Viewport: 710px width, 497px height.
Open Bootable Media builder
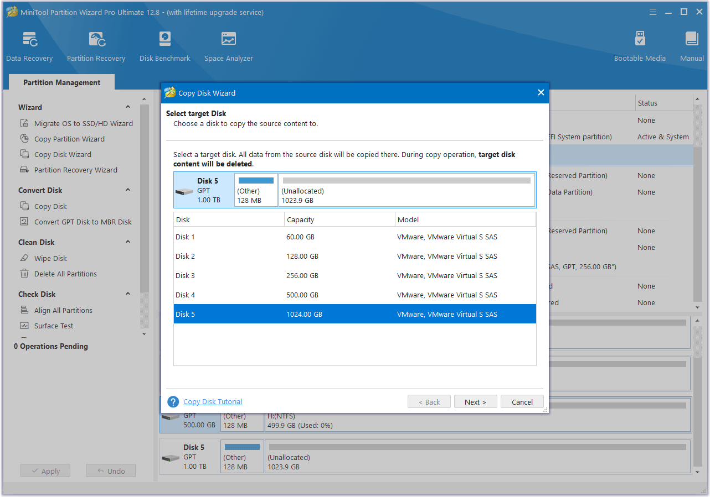(640, 46)
